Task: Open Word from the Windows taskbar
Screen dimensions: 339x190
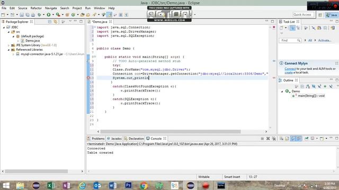Action: coord(113,185)
